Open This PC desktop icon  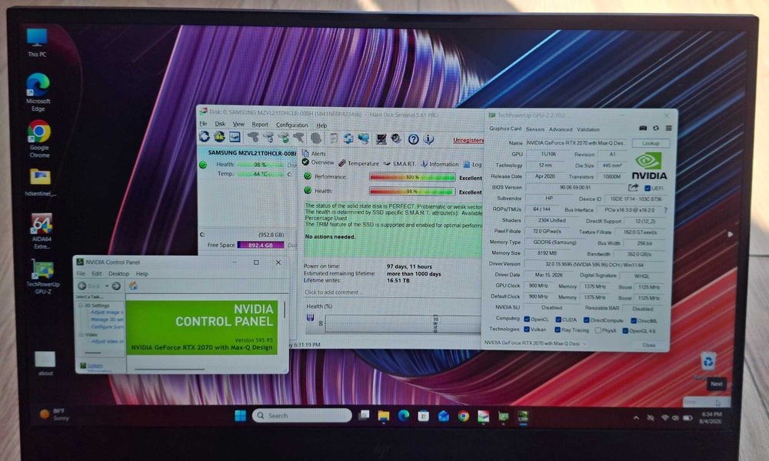coord(37,42)
